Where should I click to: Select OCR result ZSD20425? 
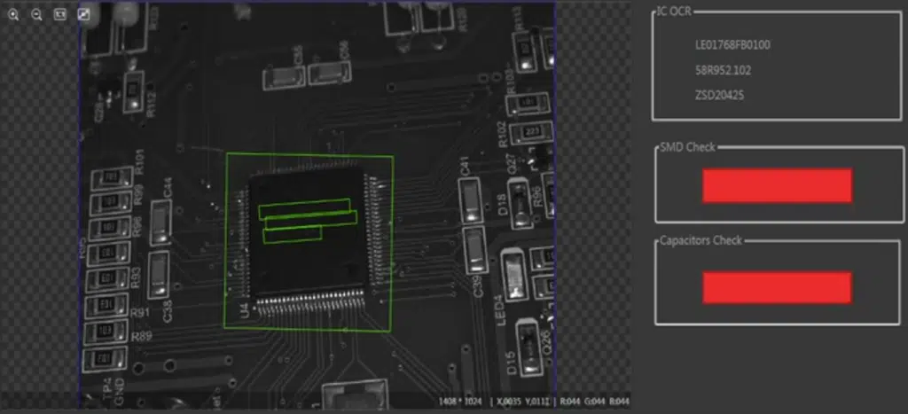click(x=719, y=95)
